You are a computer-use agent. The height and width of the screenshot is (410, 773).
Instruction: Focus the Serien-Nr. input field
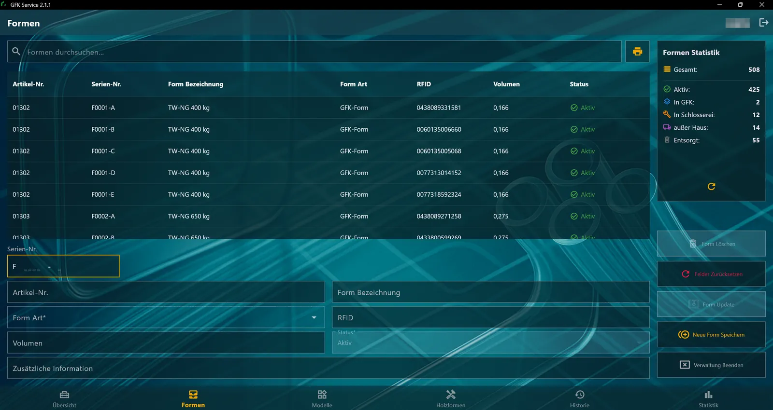point(63,266)
